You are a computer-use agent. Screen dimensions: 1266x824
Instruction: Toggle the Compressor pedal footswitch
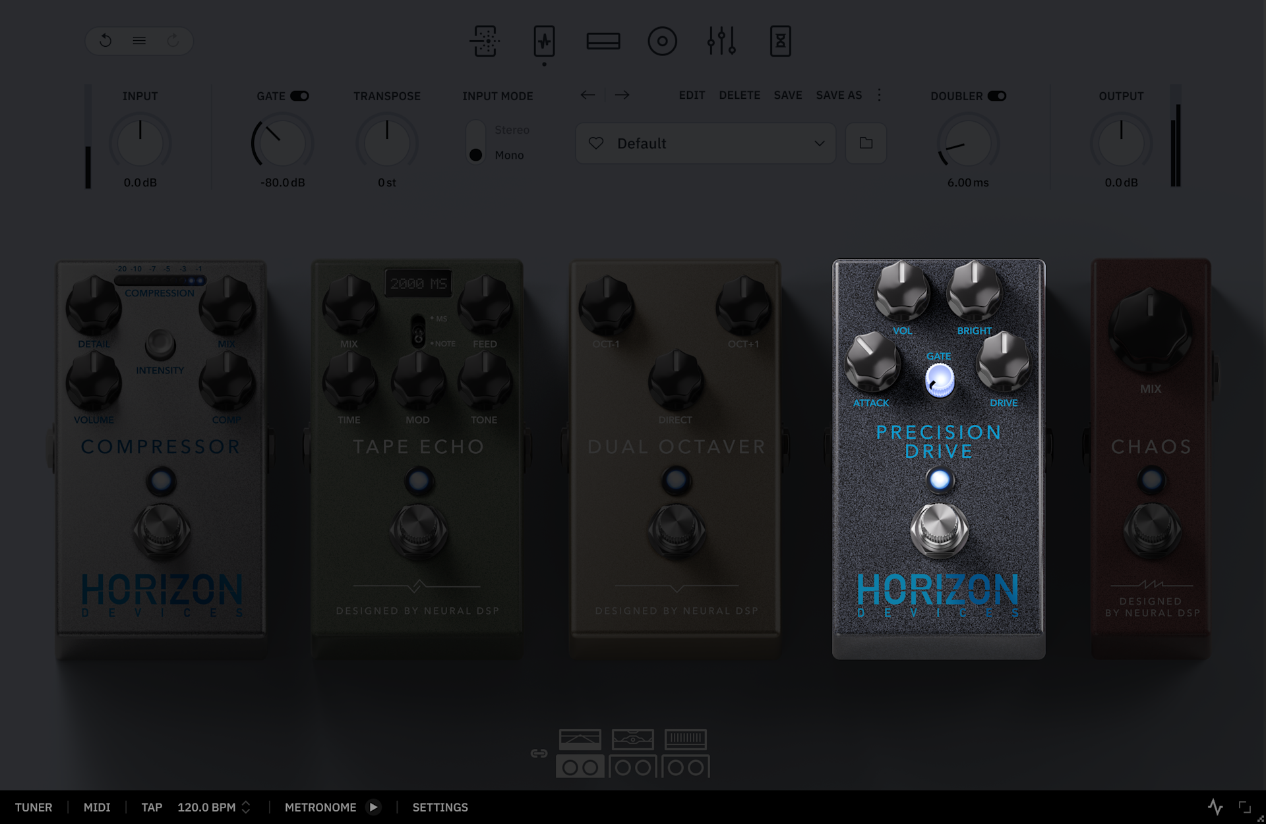point(162,530)
